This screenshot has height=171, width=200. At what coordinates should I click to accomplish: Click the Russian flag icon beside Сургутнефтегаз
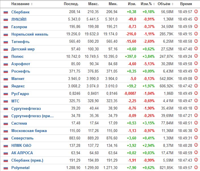click(x=6, y=109)
